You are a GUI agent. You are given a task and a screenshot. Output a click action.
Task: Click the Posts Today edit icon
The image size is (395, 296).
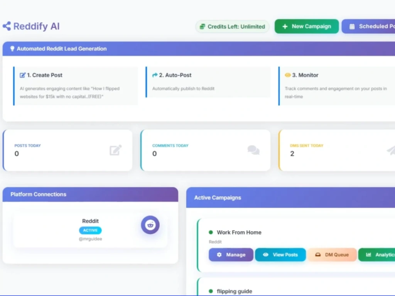pyautogui.click(x=115, y=150)
